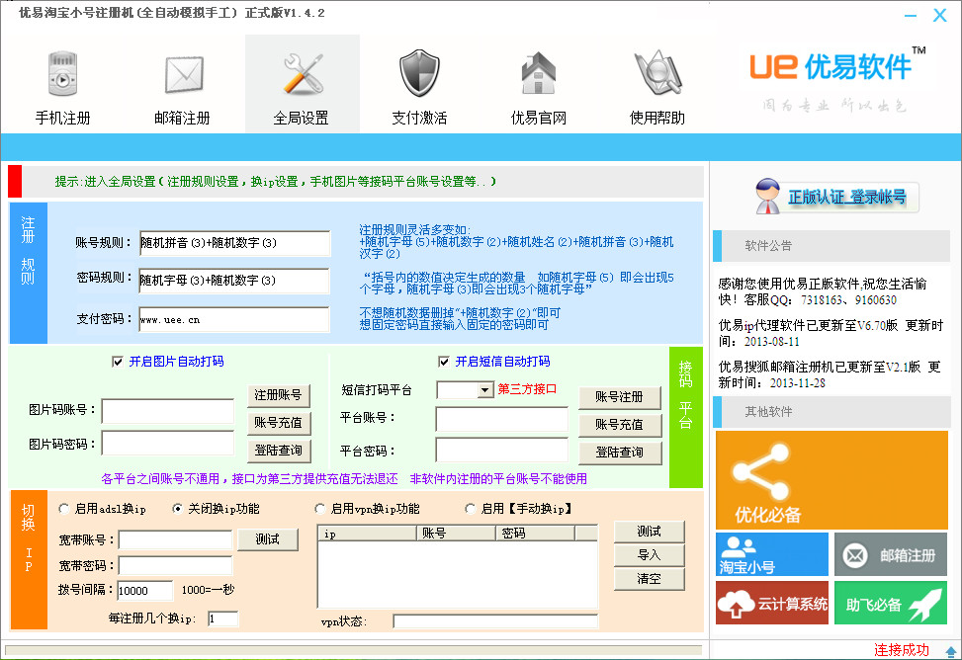Select the 淘宝小号 sidebar icon

[x=770, y=554]
